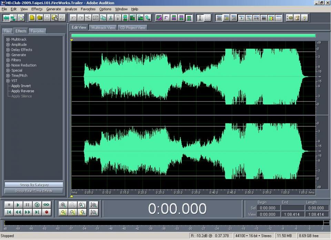Click the Help question mark icon
This screenshot has width=331, height=240.
[x=304, y=18]
